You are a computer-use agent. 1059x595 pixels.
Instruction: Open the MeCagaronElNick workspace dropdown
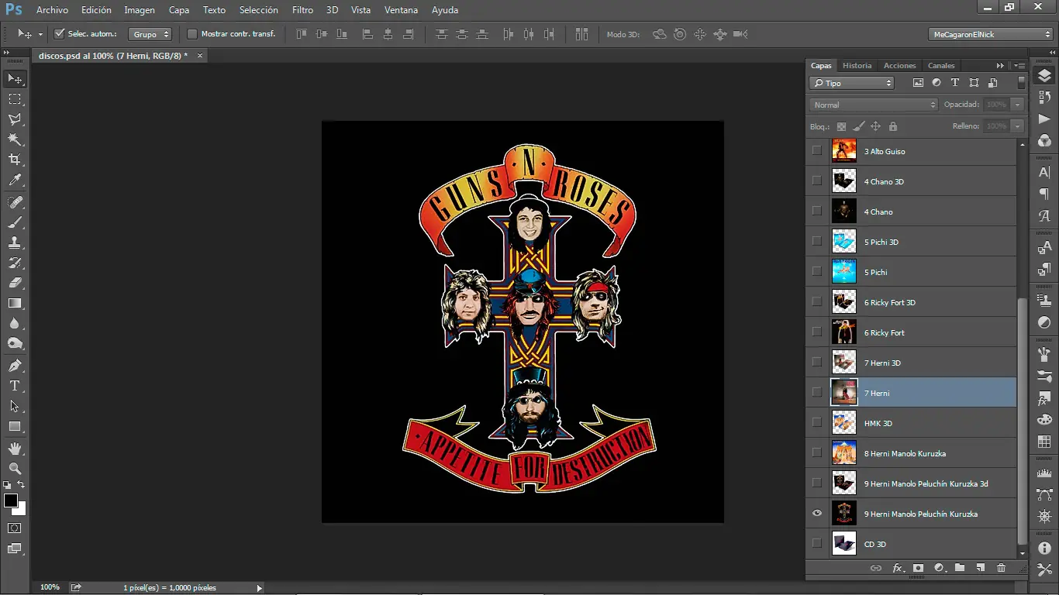pos(990,34)
